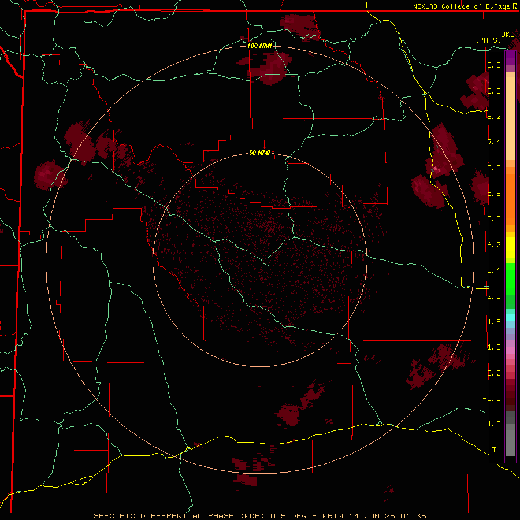520x520 pixels.
Task: Click the 4.2 color scale value
Action: (x=494, y=245)
